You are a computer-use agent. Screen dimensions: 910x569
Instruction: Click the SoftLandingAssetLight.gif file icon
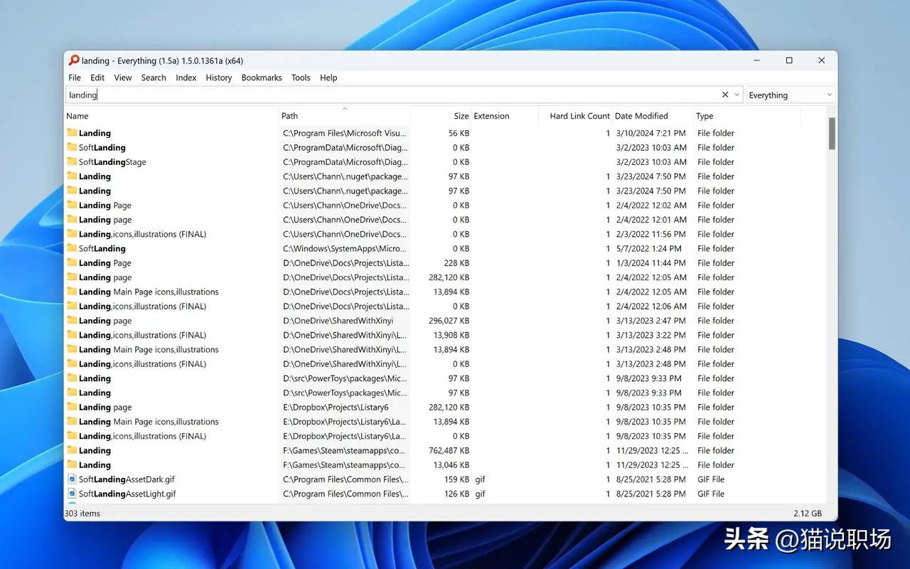(x=72, y=494)
